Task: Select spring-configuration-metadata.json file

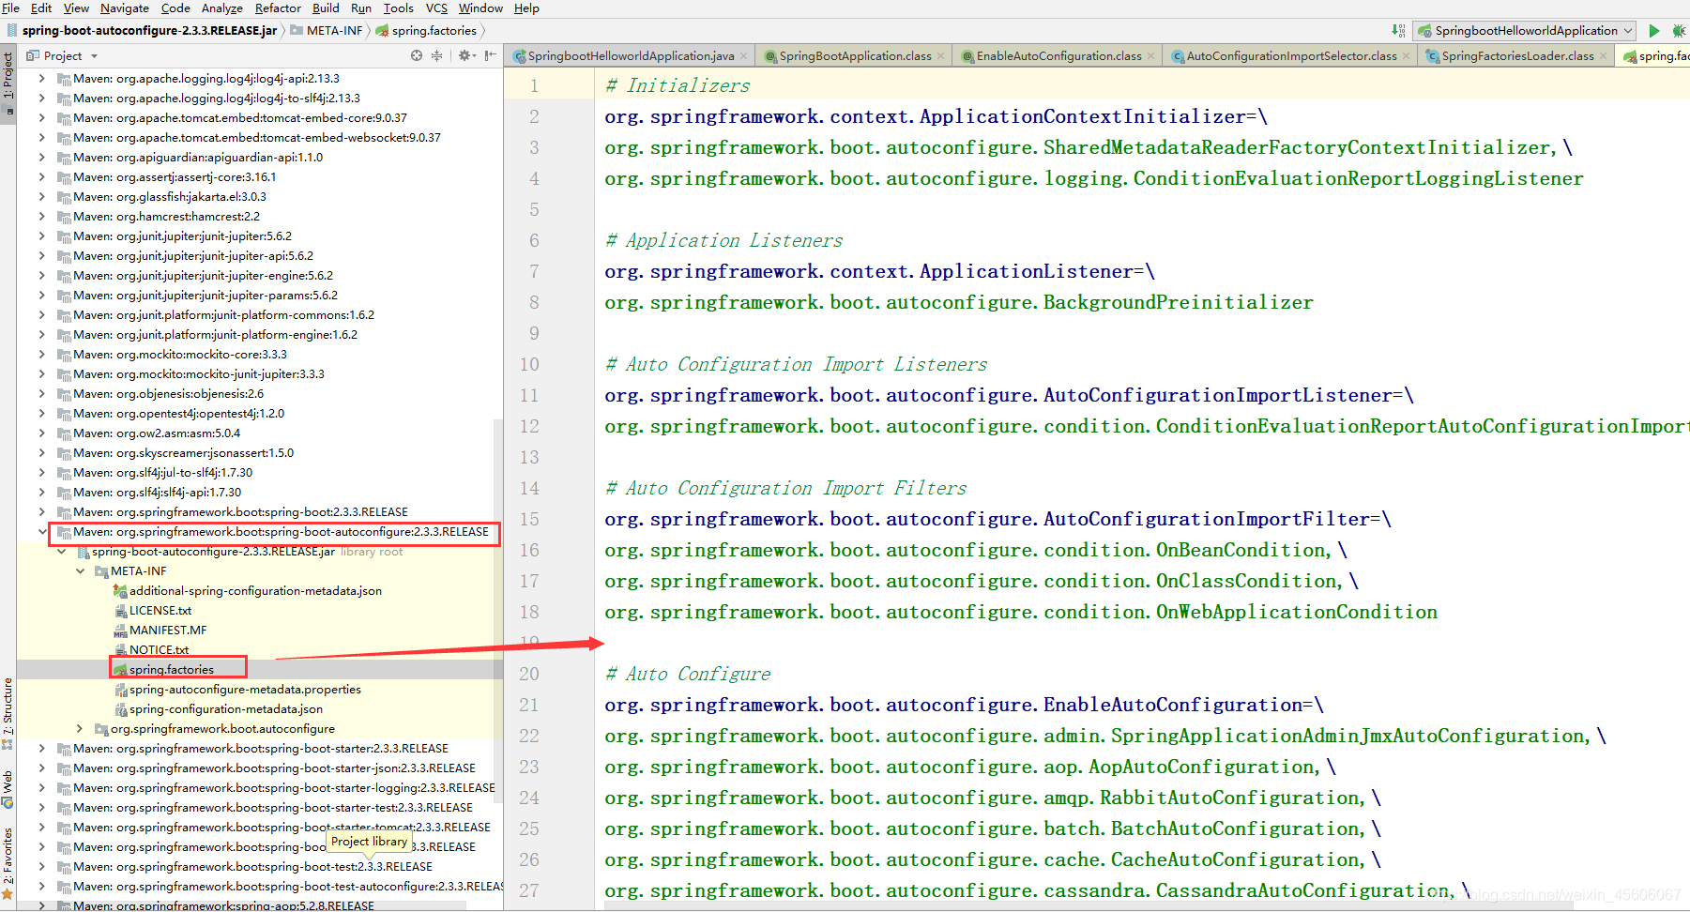Action: pyautogui.click(x=225, y=709)
